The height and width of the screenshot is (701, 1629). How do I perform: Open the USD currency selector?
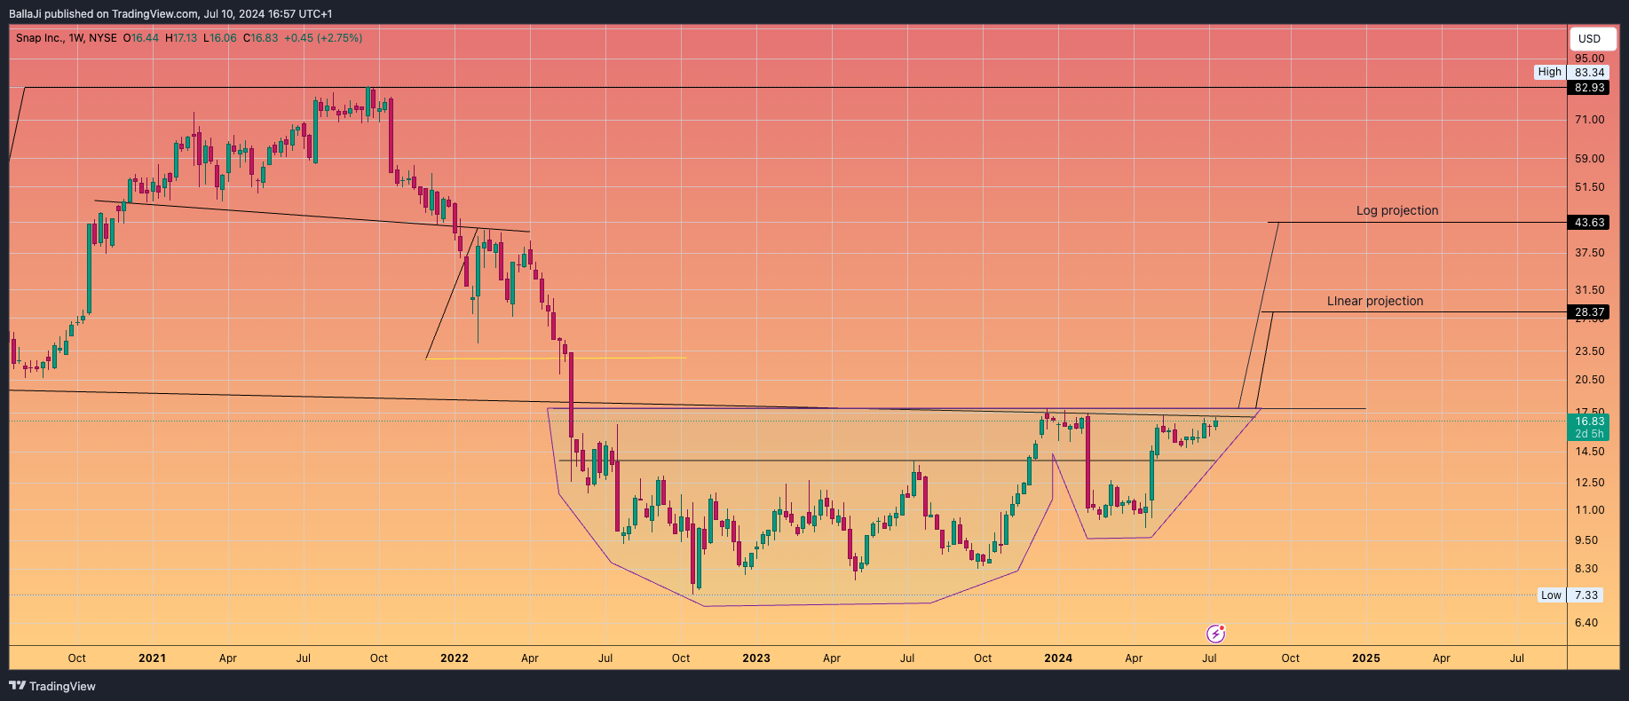tap(1593, 38)
